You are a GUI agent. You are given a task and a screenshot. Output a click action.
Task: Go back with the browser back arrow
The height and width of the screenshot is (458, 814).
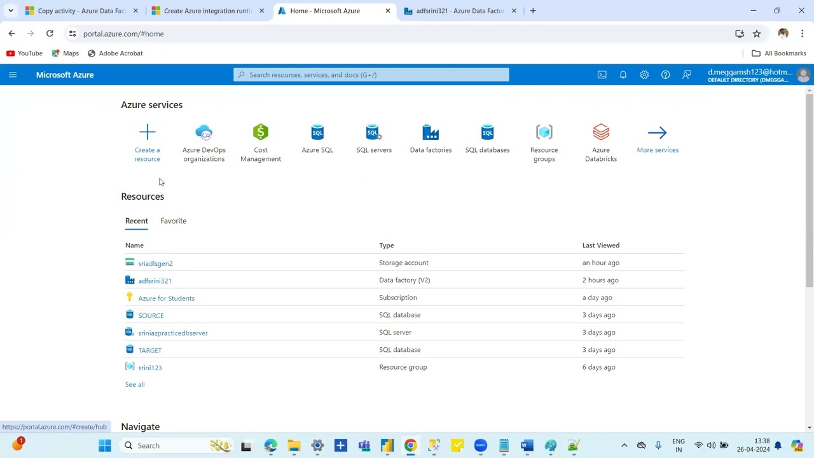tap(11, 34)
